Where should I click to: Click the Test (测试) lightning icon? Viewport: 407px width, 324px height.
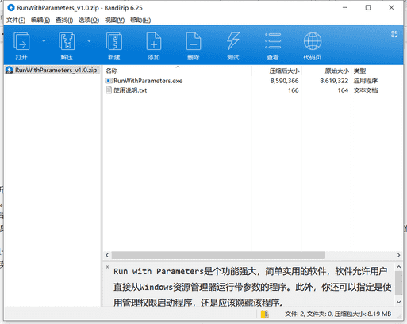click(x=233, y=41)
